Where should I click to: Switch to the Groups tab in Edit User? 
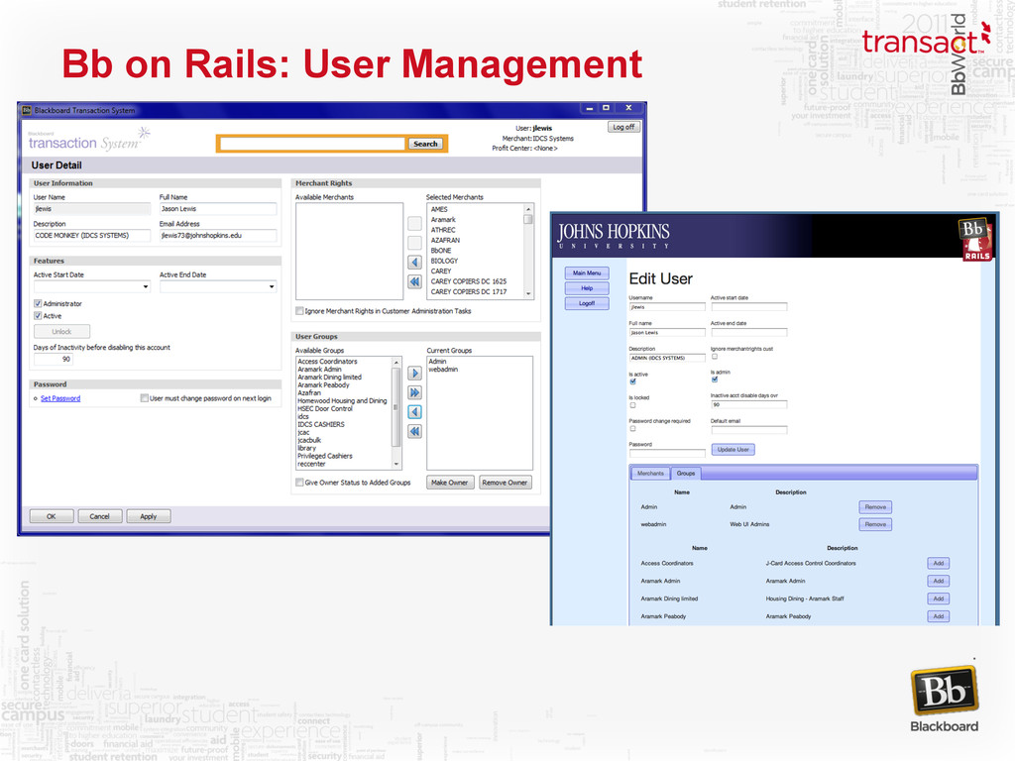[x=686, y=474]
